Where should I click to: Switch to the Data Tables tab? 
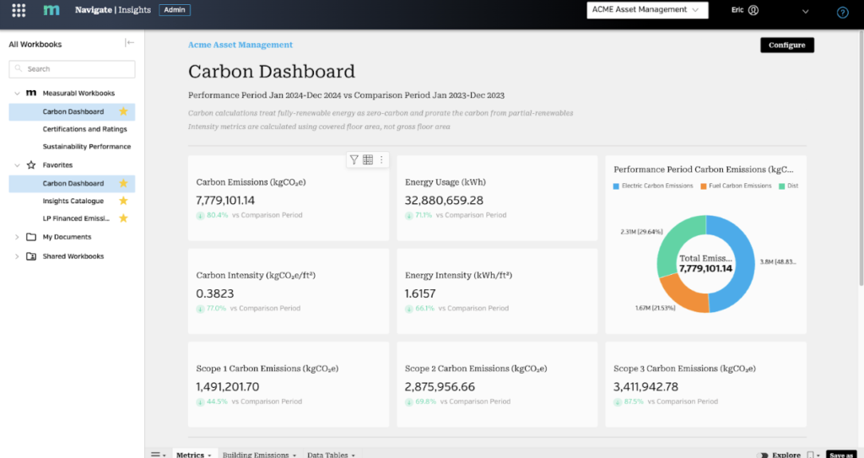pyautogui.click(x=331, y=454)
